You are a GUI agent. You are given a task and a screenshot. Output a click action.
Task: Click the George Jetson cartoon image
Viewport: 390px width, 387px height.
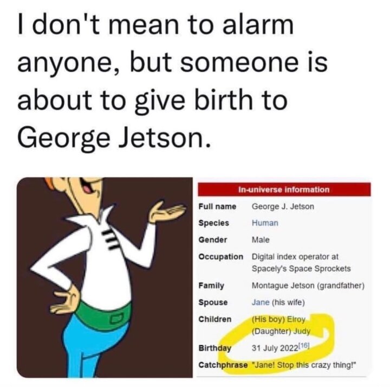[x=105, y=277]
